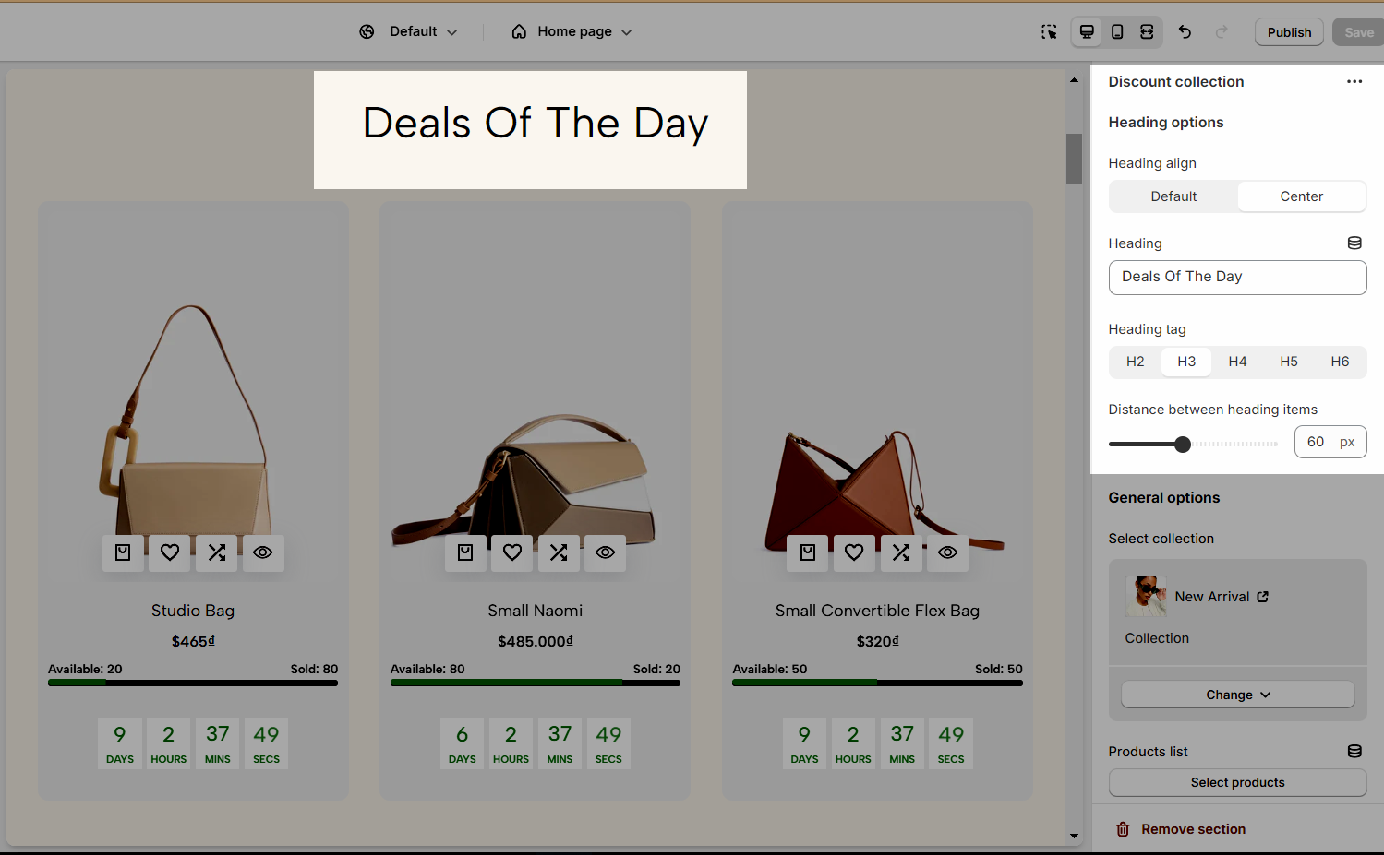Click the undo arrow icon
This screenshot has width=1384, height=855.
pos(1185,31)
